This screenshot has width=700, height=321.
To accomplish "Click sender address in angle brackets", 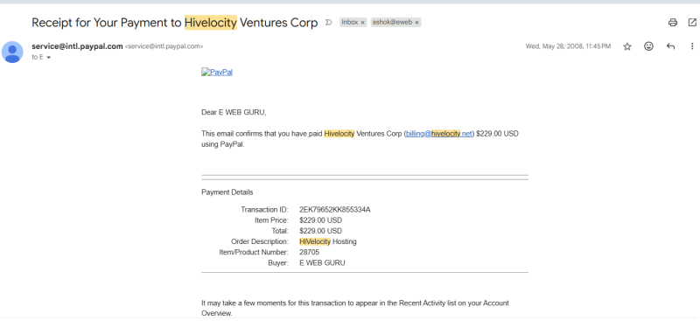I will 164,46.
